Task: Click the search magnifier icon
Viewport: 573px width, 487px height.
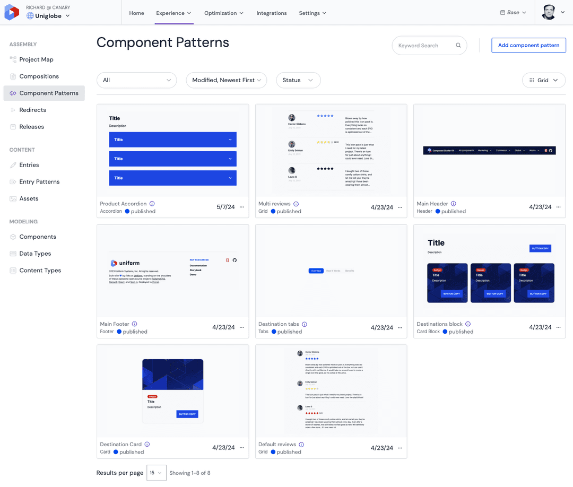Action: coord(457,45)
